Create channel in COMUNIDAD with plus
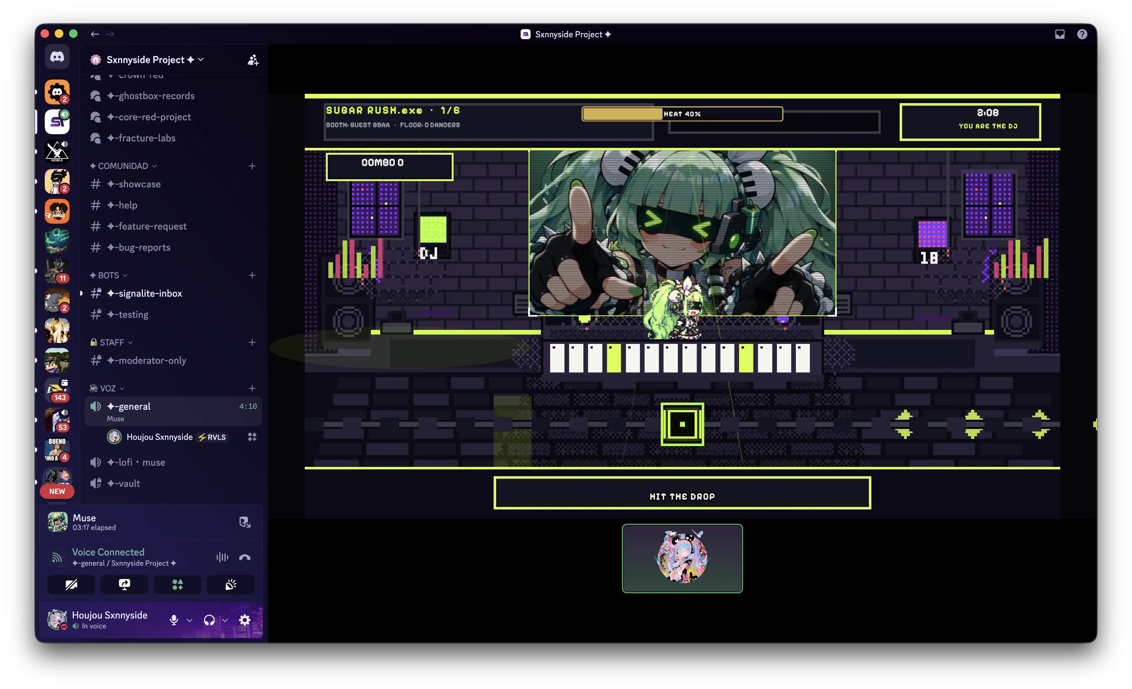This screenshot has width=1132, height=689. pyautogui.click(x=252, y=166)
